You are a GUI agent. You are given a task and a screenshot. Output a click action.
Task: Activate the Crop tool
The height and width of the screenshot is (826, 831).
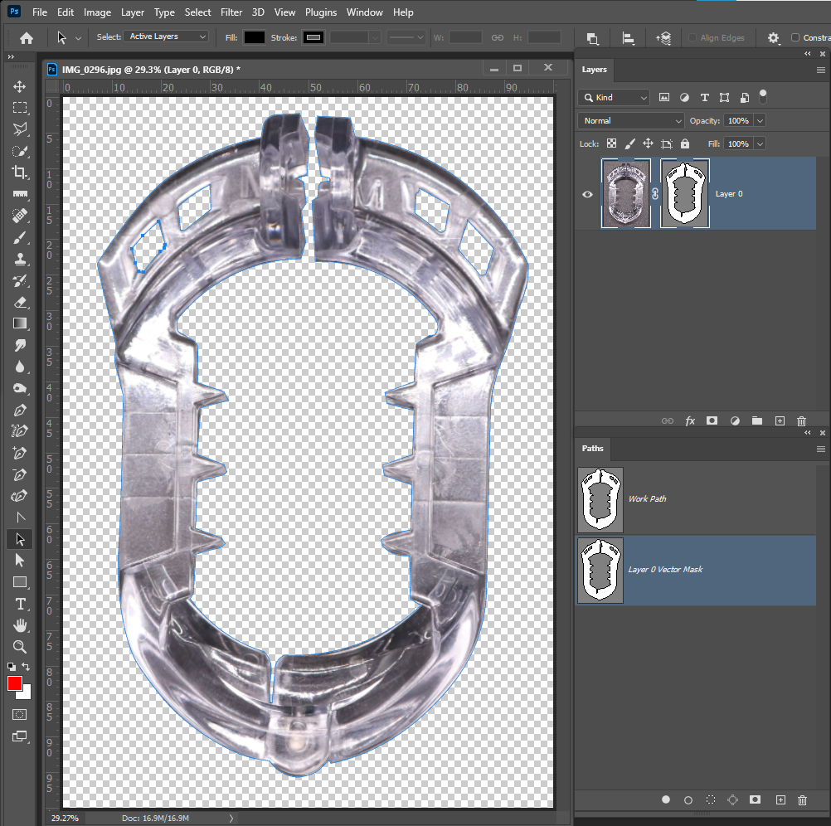pos(18,172)
